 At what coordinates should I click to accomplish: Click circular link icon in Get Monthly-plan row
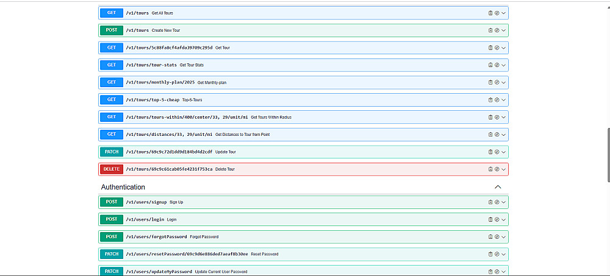[497, 82]
